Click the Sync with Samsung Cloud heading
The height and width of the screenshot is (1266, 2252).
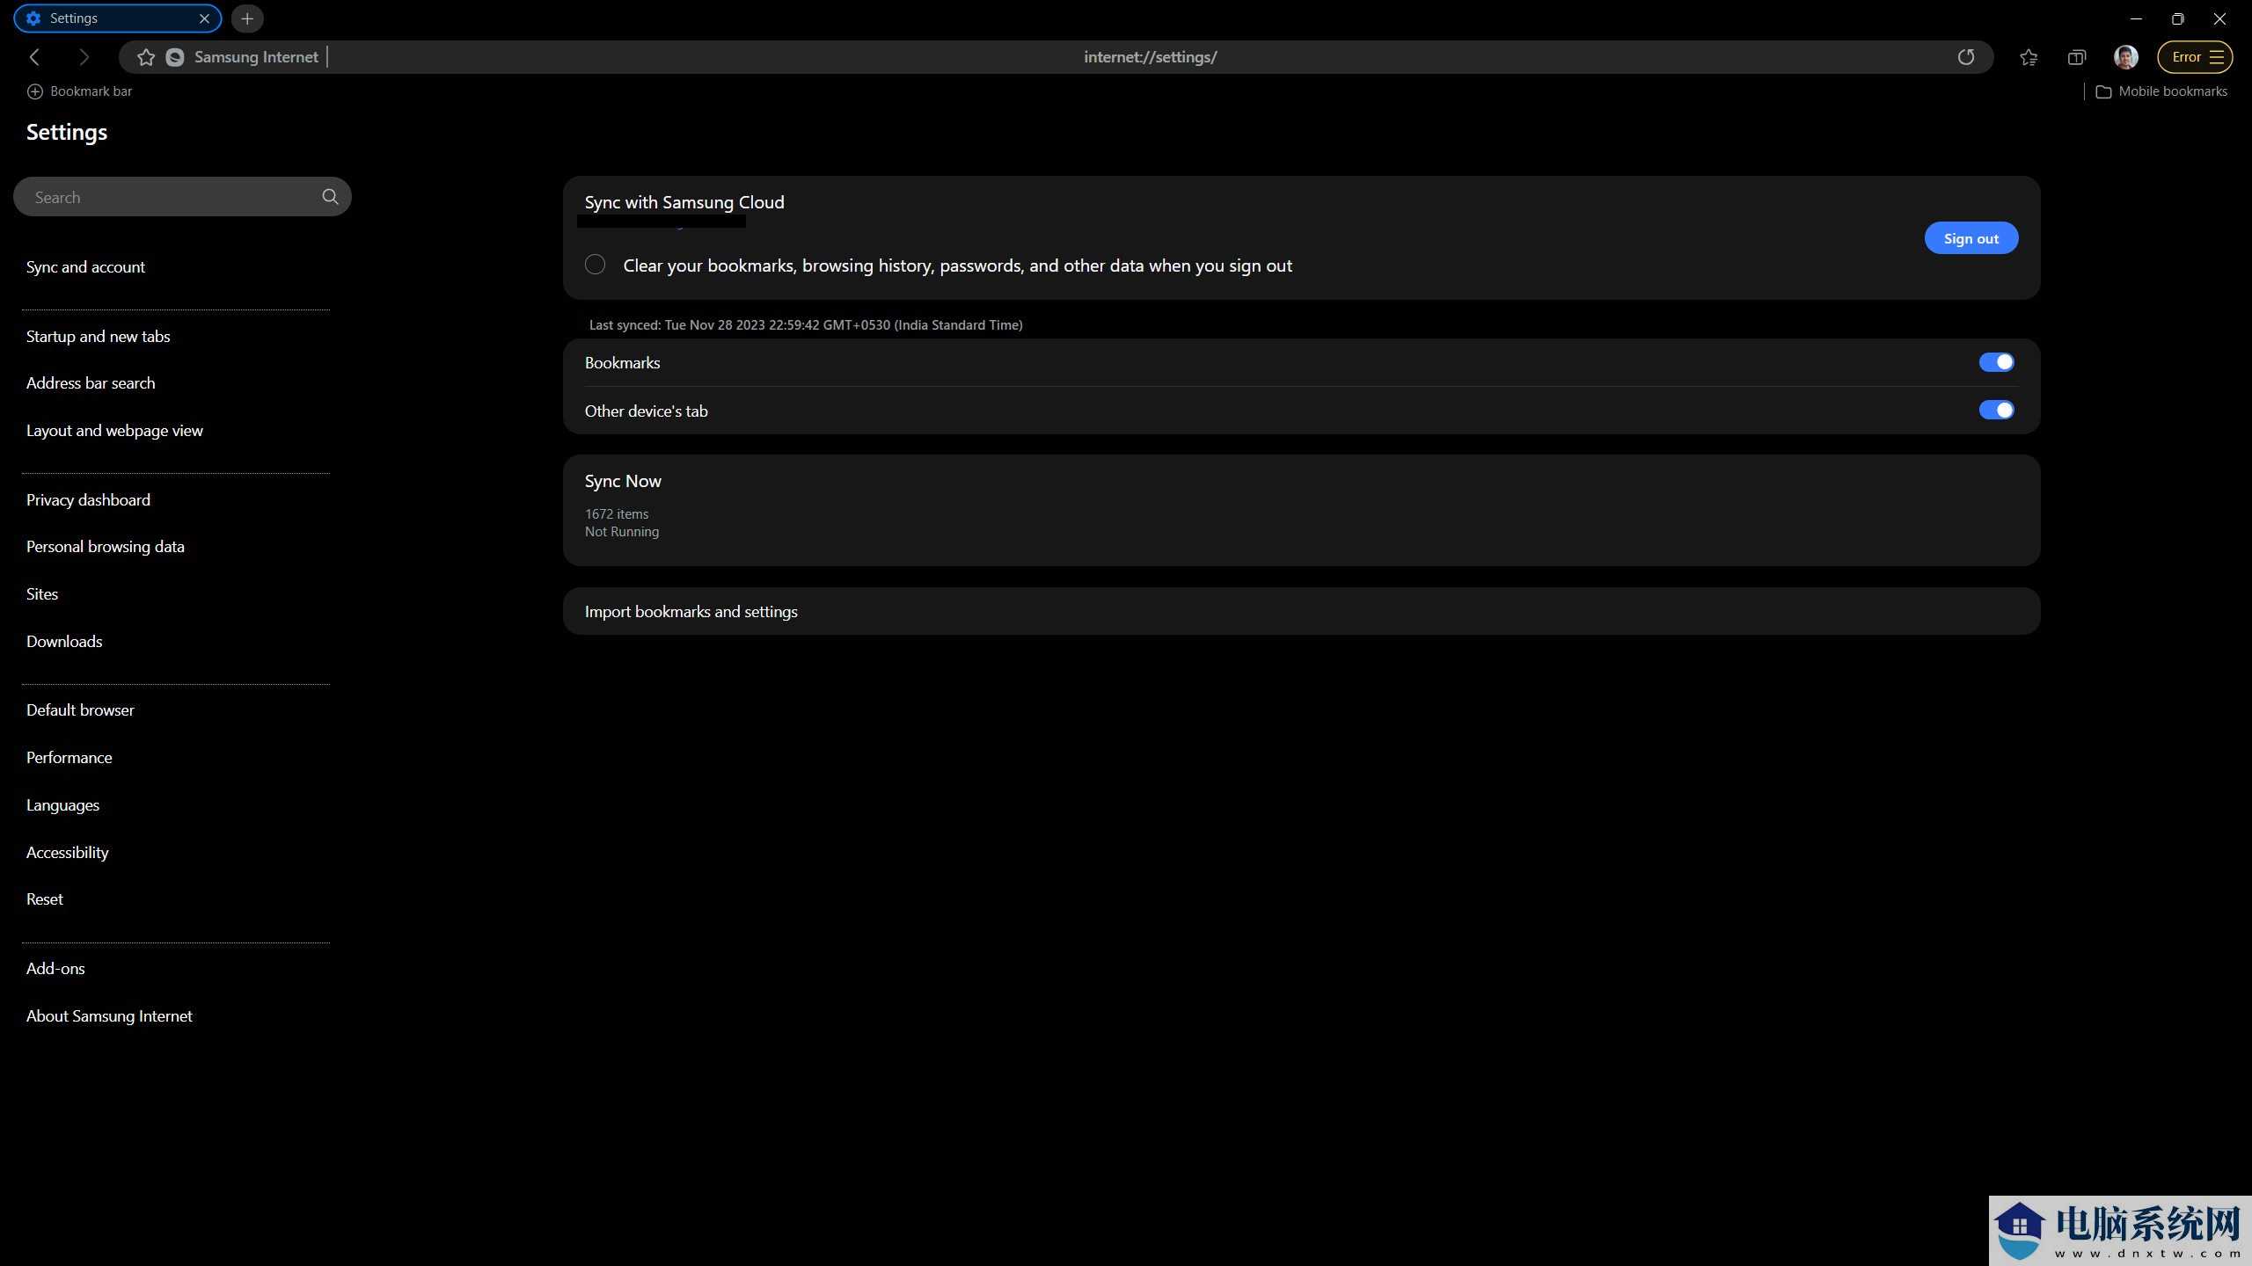click(x=684, y=202)
